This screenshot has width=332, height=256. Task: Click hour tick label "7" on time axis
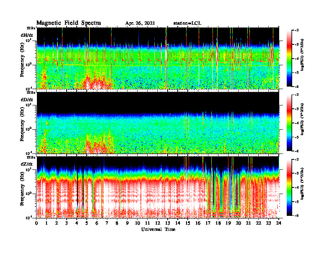pos(107,223)
